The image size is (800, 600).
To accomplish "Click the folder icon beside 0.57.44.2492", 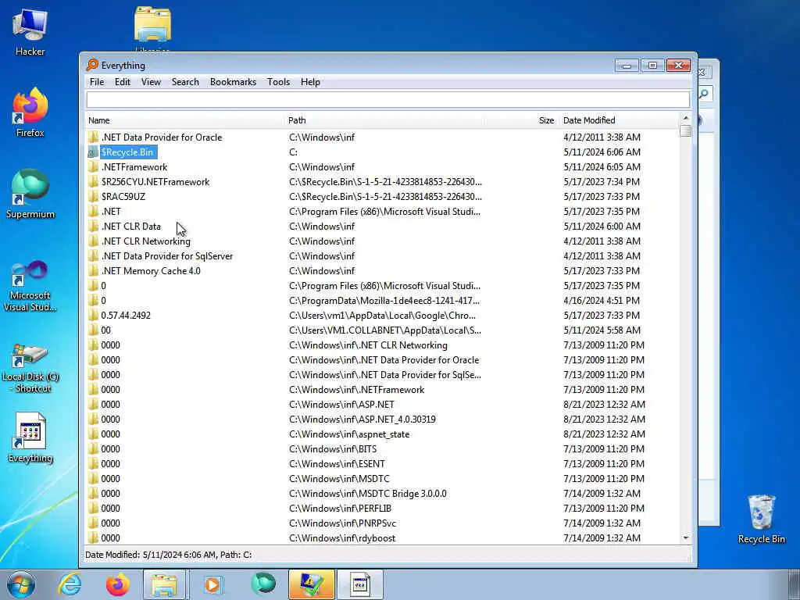I will (x=93, y=316).
